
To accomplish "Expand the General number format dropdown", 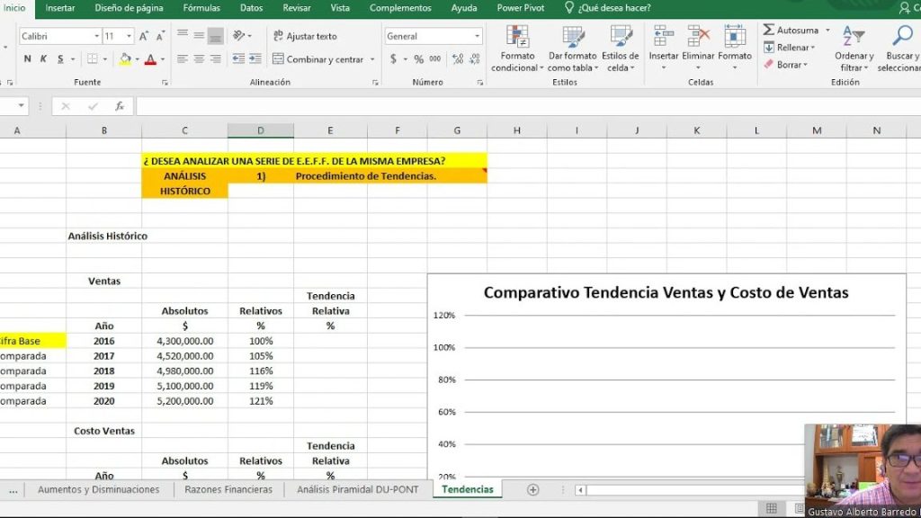I will click(x=478, y=37).
